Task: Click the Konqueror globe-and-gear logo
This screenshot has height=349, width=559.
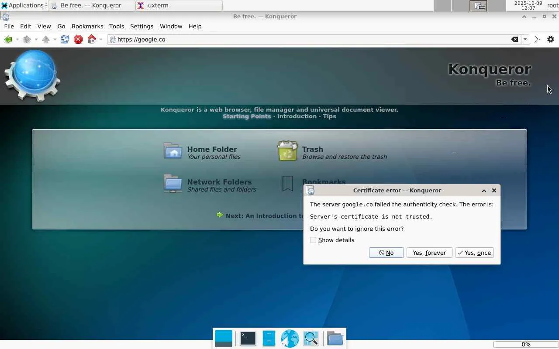Action: pyautogui.click(x=32, y=75)
